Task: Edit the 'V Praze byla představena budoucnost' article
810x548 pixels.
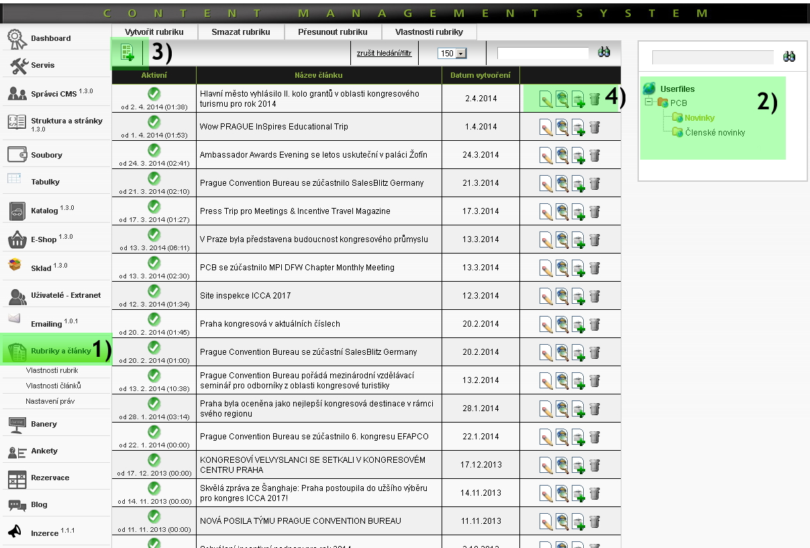Action: (x=546, y=239)
